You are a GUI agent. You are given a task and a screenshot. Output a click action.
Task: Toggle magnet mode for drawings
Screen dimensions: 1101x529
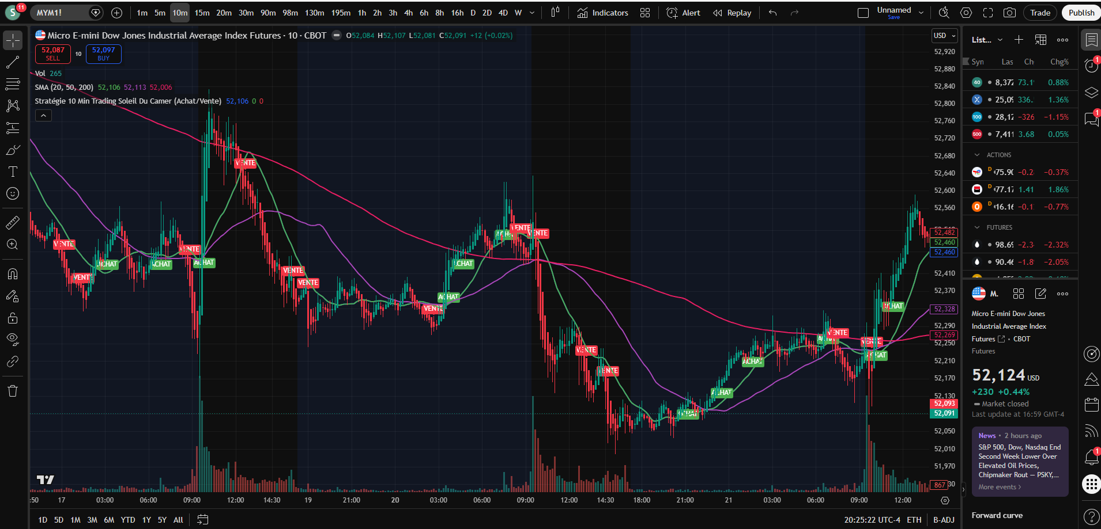pyautogui.click(x=13, y=274)
